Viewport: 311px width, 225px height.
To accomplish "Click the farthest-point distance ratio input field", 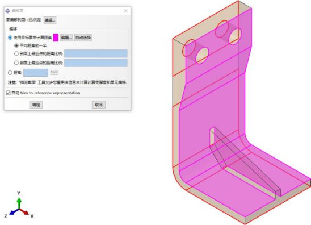I will tap(95, 63).
